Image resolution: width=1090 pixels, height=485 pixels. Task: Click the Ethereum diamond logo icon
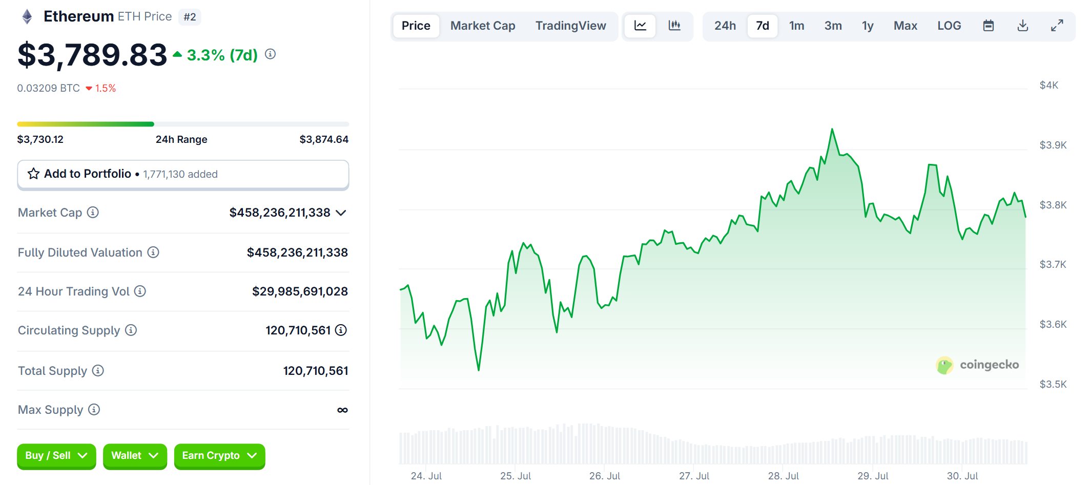(x=27, y=17)
